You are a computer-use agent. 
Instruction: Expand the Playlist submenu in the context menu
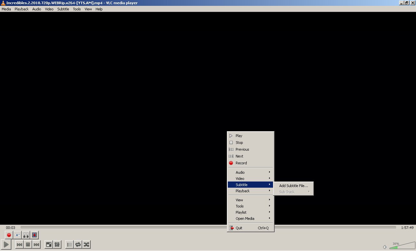(250, 212)
